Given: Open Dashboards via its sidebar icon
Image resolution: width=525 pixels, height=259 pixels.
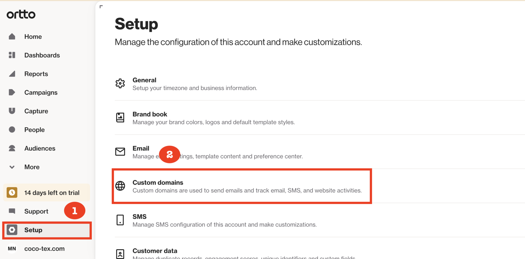Looking at the screenshot, I should click(12, 55).
